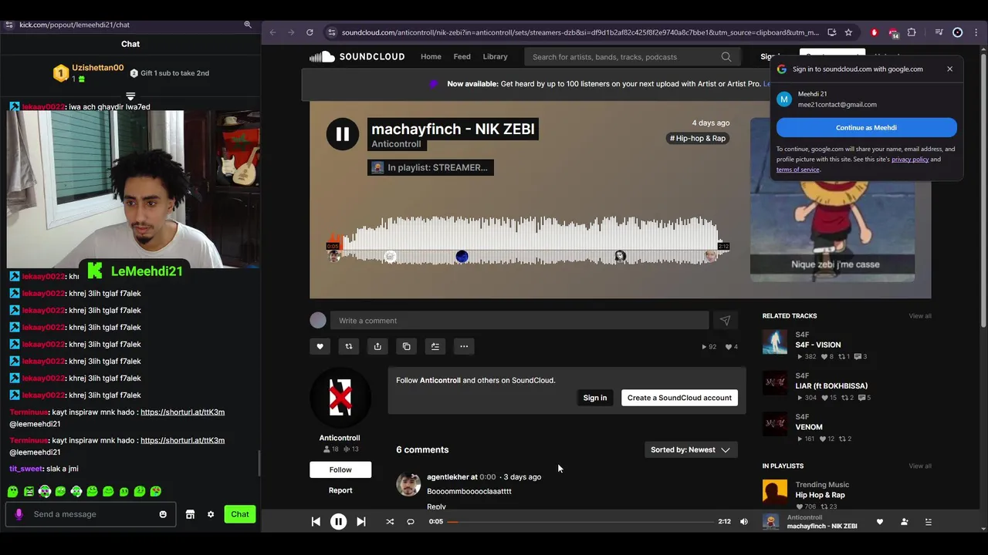
Task: Close the Google sign-in popup
Action: (949, 69)
